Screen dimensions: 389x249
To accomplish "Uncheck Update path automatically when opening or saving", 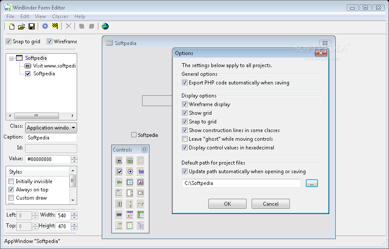I will click(185, 171).
